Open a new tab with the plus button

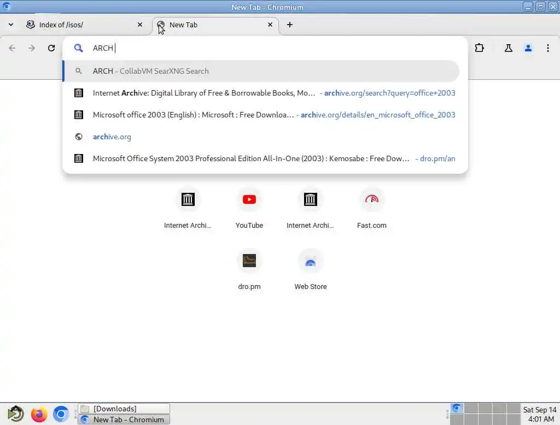pos(290,25)
